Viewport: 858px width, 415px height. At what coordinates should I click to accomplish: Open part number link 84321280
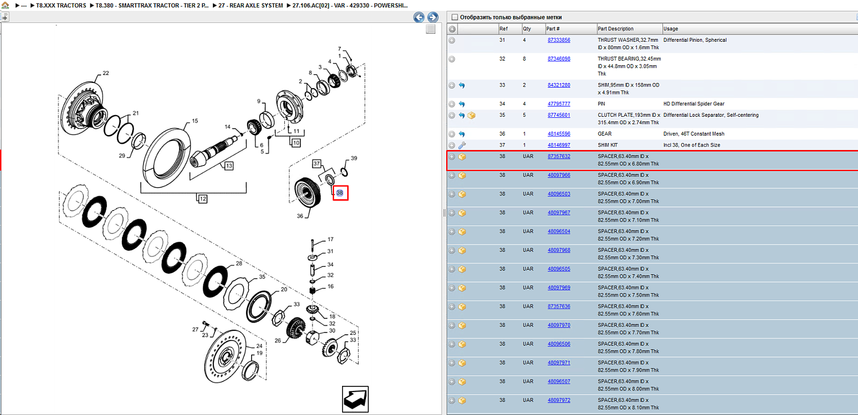point(559,85)
